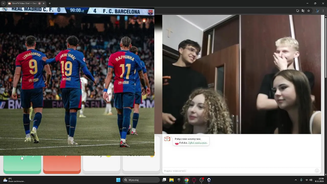Restore down the Chrome window
This screenshot has width=327, height=184.
(x=315, y=4)
